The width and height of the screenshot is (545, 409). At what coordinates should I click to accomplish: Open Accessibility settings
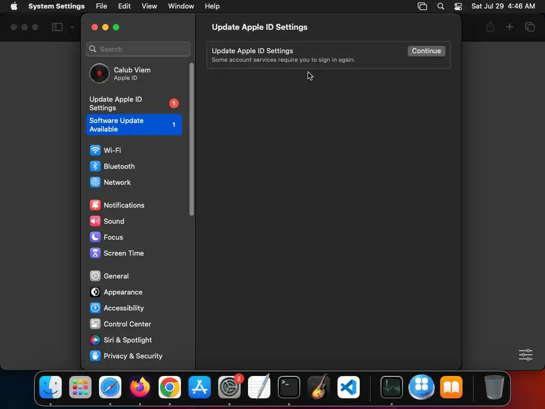134,308
